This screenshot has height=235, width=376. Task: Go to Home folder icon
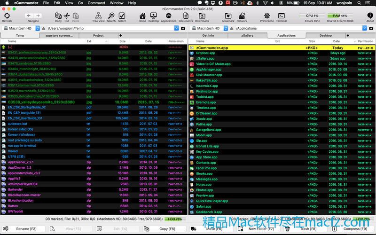pos(142,16)
